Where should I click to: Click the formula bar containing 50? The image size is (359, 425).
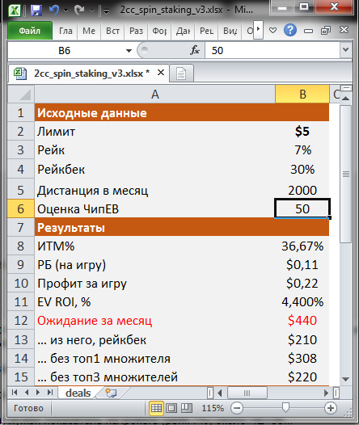click(x=272, y=51)
